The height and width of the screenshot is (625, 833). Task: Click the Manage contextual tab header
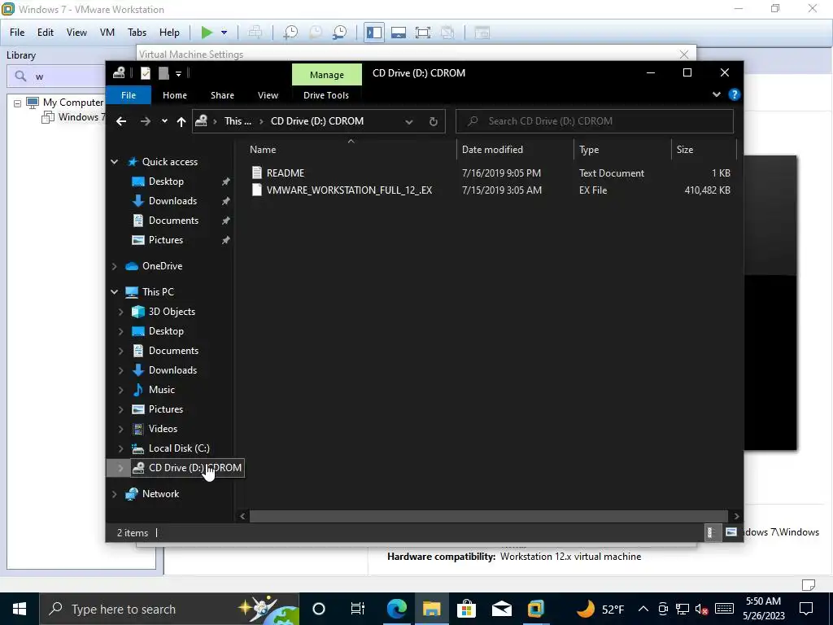327,75
